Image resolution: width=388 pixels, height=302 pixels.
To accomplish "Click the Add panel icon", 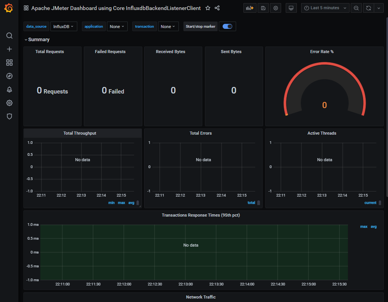I will pos(250,8).
